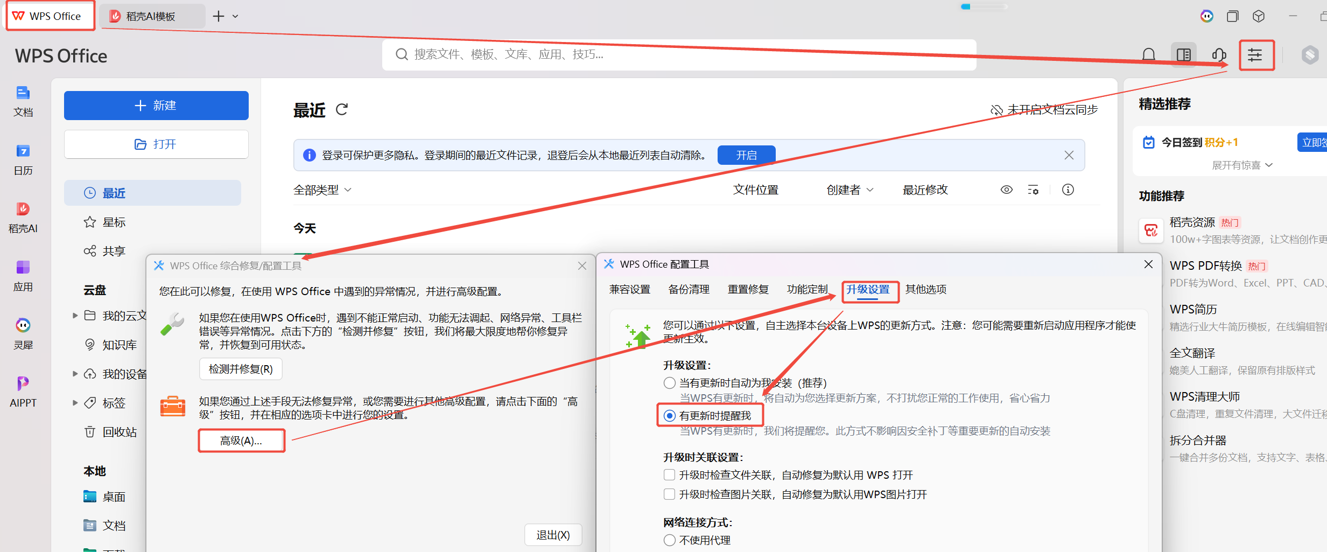Image resolution: width=1327 pixels, height=552 pixels.
Task: Open 稻壳资源 recommendation icon
Action: click(x=1152, y=230)
